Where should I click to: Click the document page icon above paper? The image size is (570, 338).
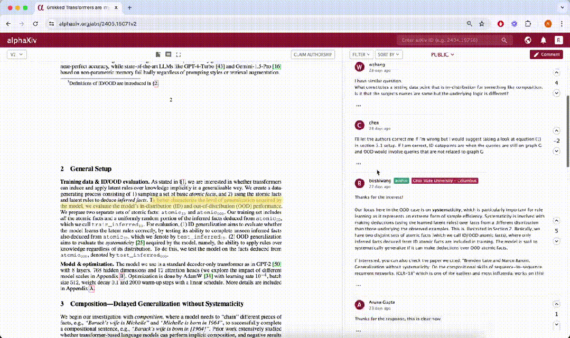pyautogui.click(x=158, y=54)
